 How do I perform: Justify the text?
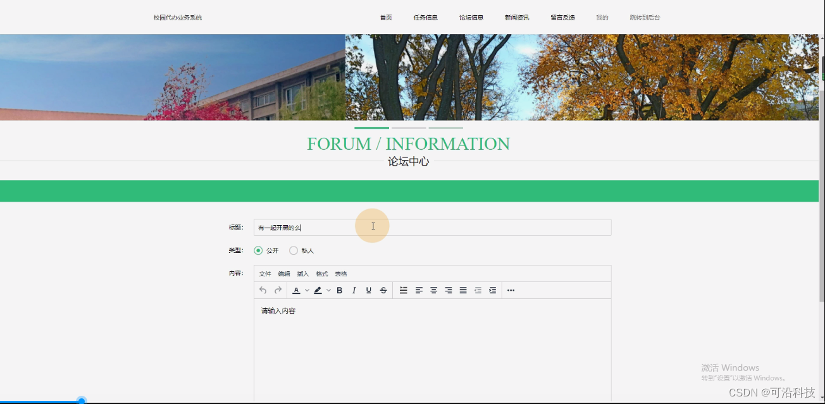pyautogui.click(x=463, y=290)
